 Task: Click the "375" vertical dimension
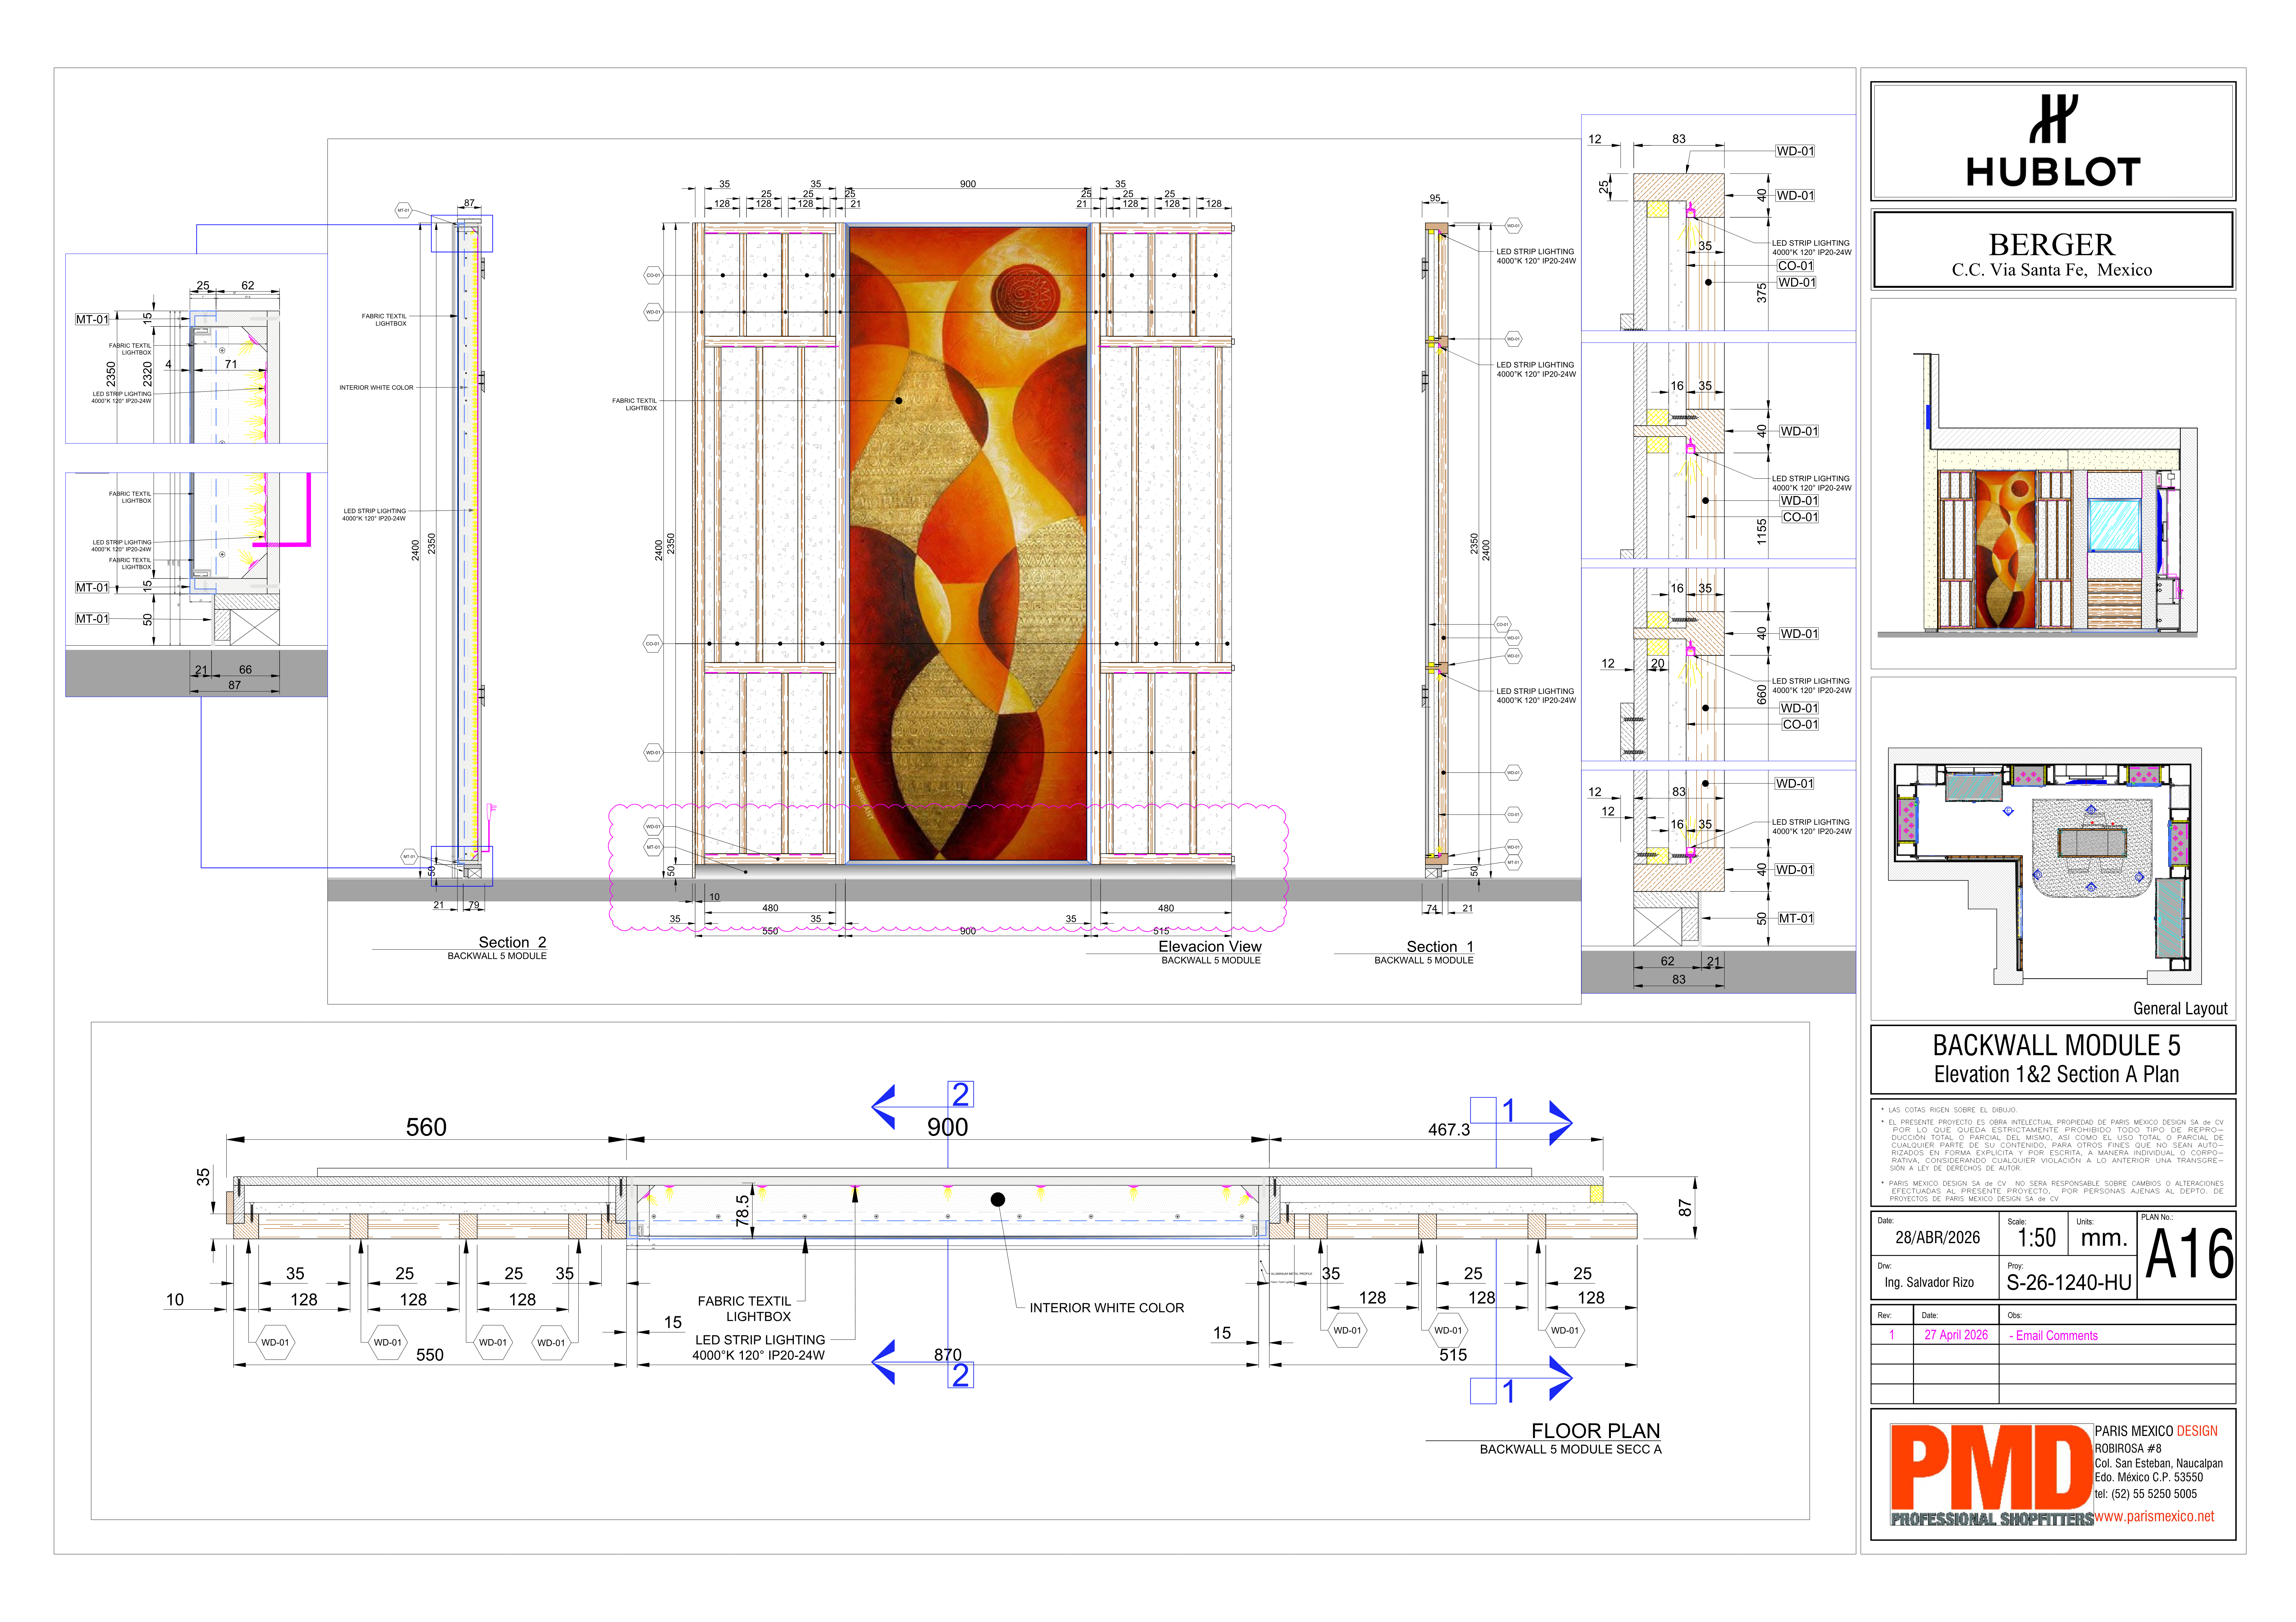click(1762, 293)
